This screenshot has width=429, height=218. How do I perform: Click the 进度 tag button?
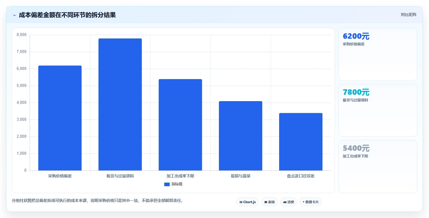point(289,202)
